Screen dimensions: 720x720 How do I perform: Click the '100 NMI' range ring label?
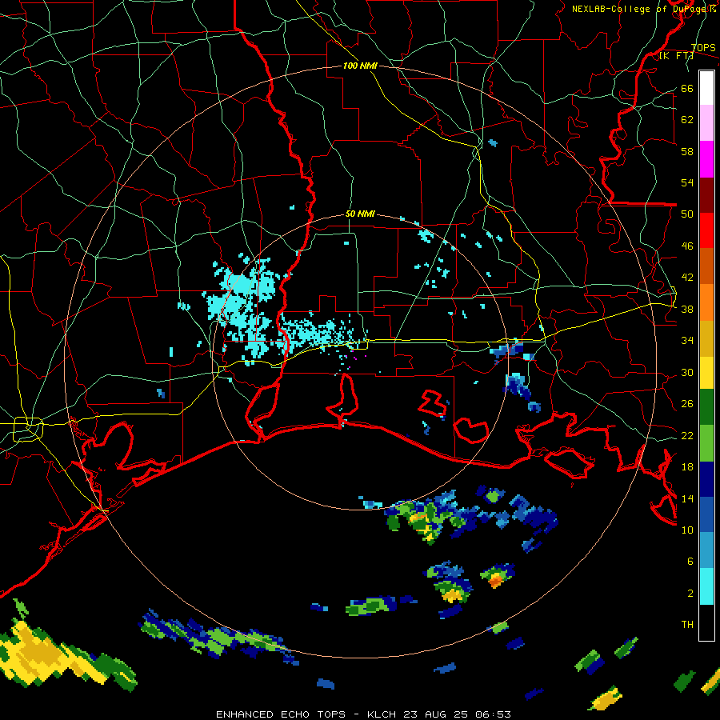point(360,66)
